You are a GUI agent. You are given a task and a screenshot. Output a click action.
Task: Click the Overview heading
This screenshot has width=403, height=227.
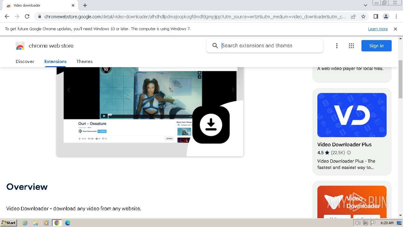[27, 187]
